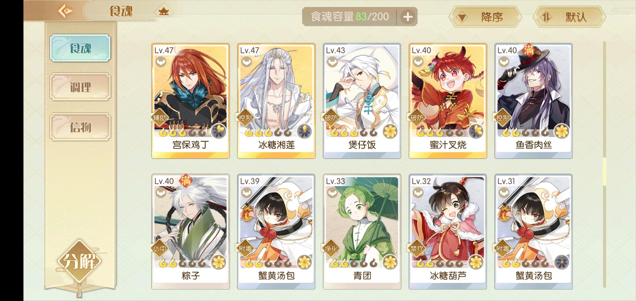The width and height of the screenshot is (636, 301).
Task: Open the 默认 sort dropdown
Action: tap(569, 17)
